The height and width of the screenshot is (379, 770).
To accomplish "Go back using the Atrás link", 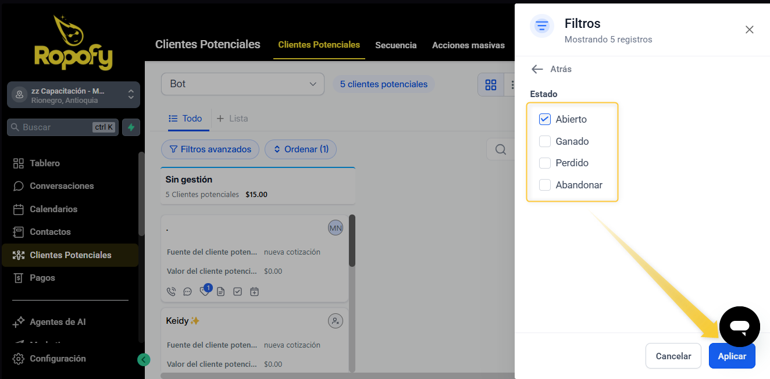I will pyautogui.click(x=551, y=69).
